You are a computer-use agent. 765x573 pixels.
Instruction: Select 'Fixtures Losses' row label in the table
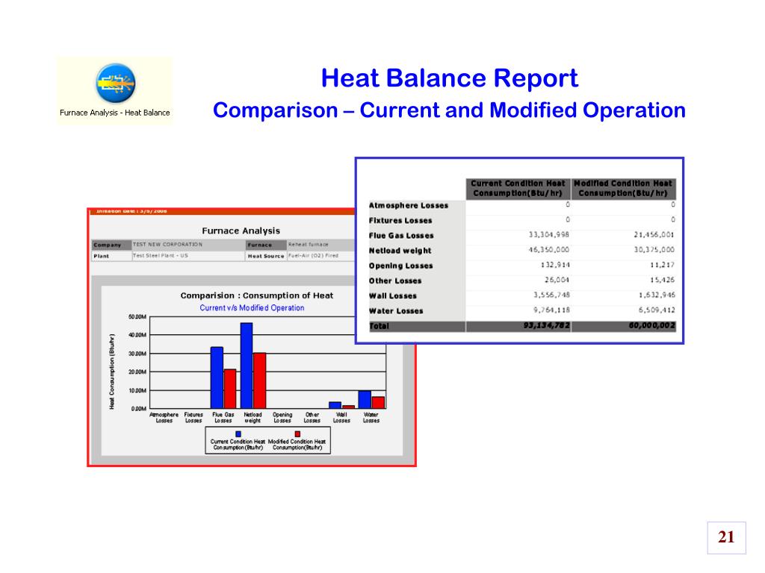tap(400, 221)
